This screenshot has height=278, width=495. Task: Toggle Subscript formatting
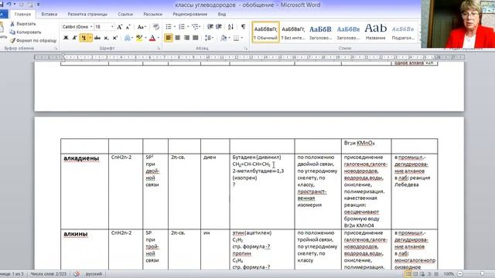(106, 38)
